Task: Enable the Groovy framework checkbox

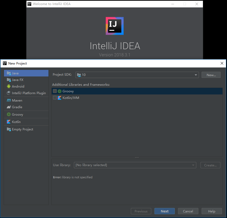Action: pyautogui.click(x=55, y=91)
